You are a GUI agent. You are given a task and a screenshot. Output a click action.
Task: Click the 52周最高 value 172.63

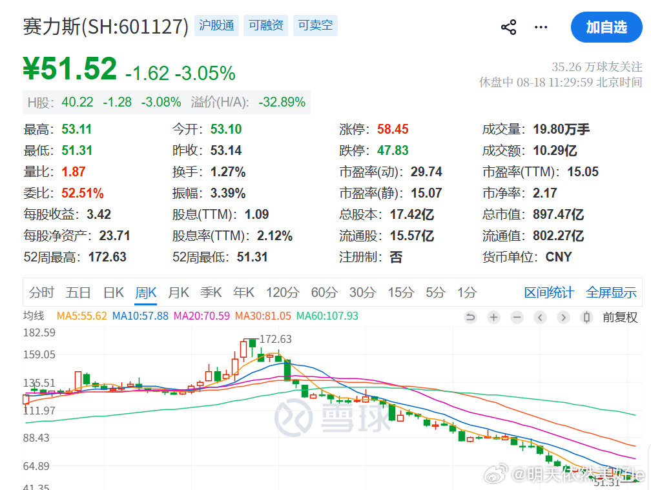(x=107, y=257)
